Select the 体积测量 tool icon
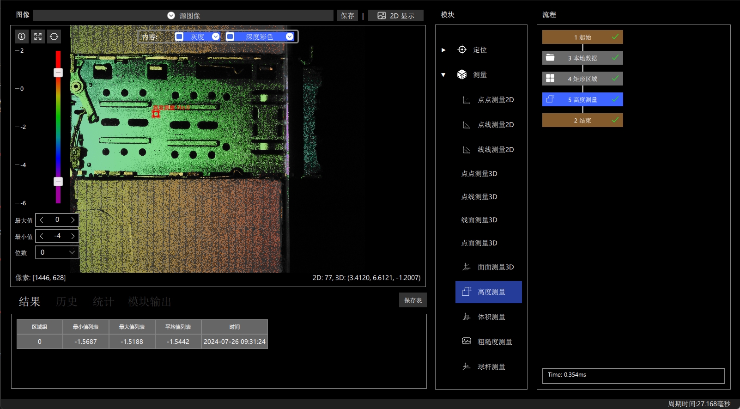Screen dimensions: 740x409 (x=467, y=317)
